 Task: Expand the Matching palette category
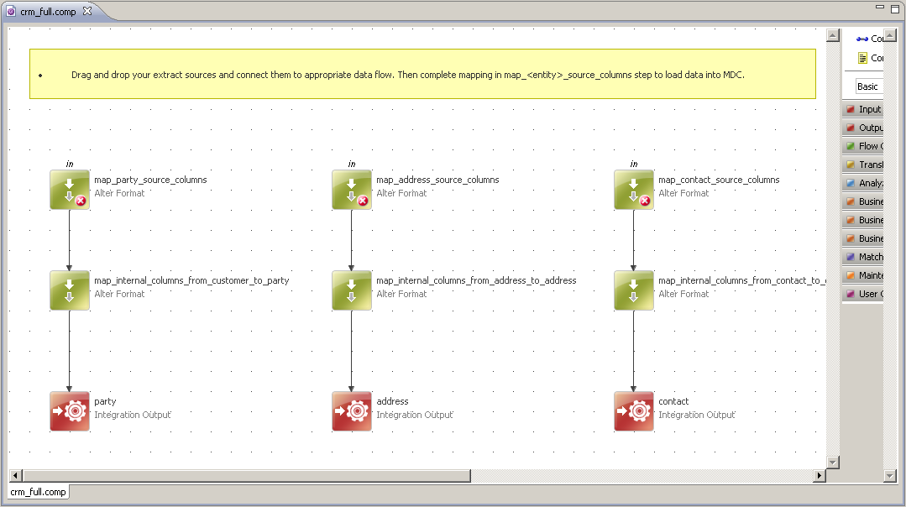point(863,258)
